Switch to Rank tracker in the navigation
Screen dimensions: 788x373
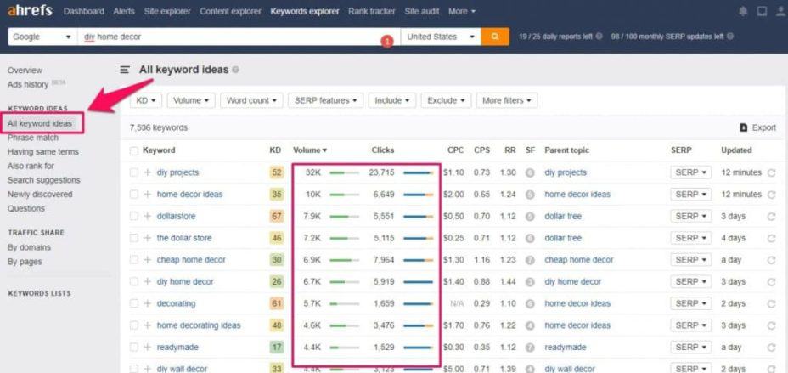click(372, 11)
